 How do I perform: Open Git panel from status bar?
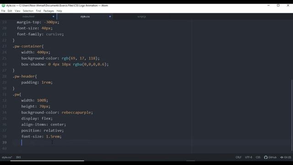(286, 157)
